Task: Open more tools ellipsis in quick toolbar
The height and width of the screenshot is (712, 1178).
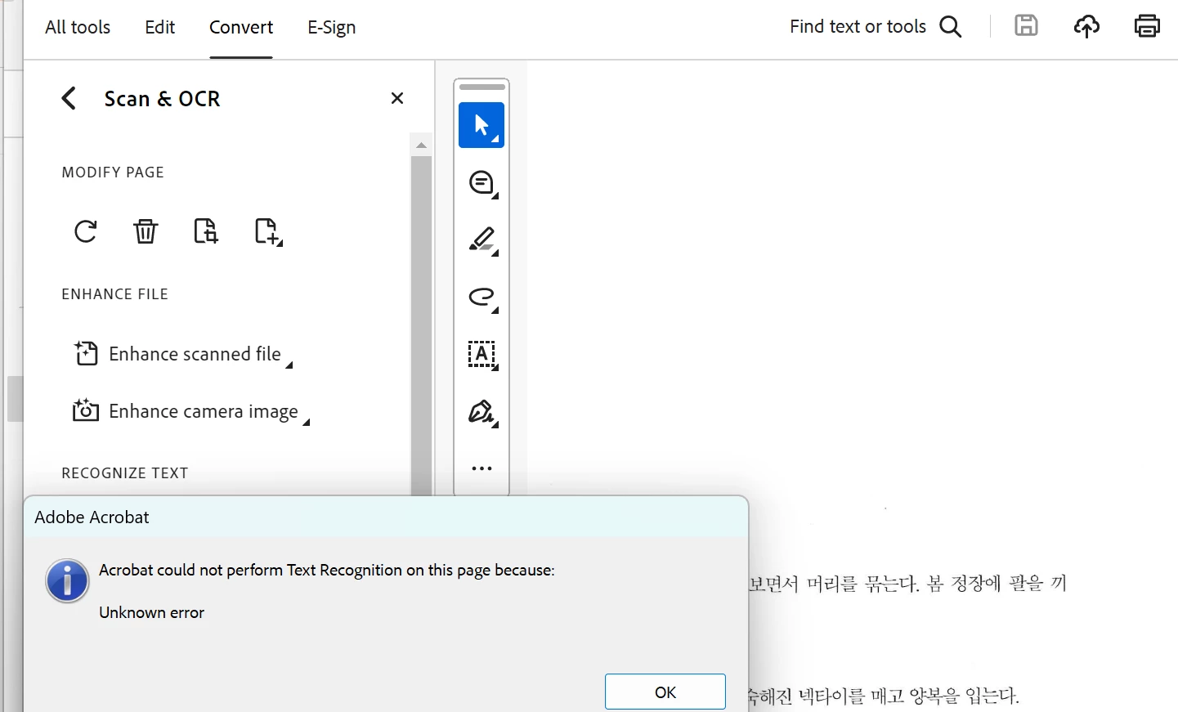Action: click(x=482, y=468)
